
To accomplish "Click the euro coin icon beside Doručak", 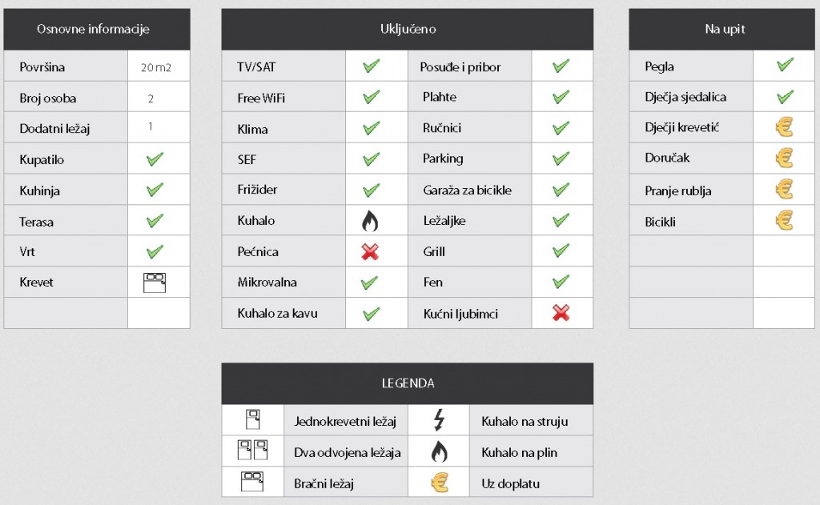I will [x=784, y=158].
